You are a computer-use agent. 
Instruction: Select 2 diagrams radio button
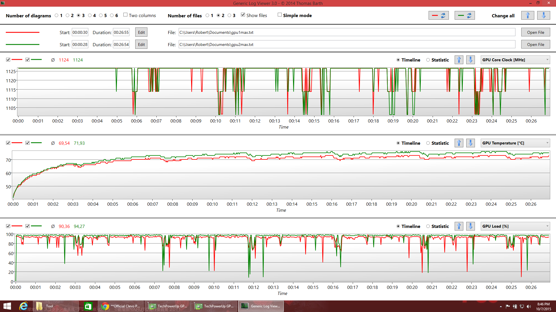pyautogui.click(x=67, y=16)
